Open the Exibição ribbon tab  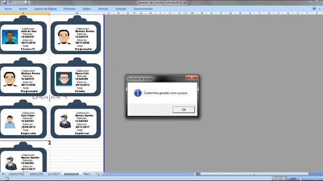click(x=121, y=9)
